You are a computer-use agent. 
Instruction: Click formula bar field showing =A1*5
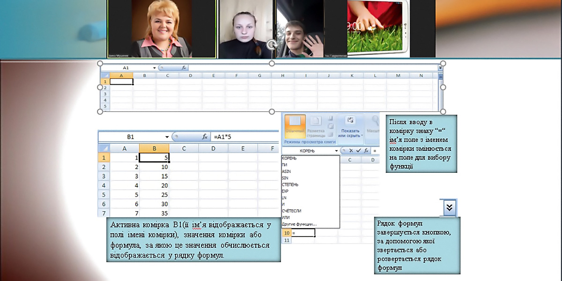click(244, 137)
